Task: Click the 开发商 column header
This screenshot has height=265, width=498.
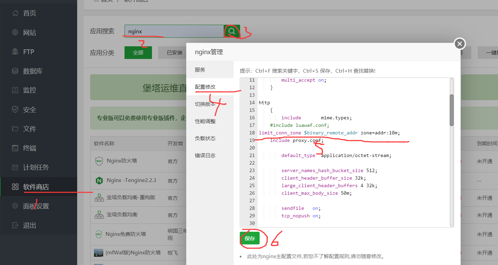Action: (175, 143)
